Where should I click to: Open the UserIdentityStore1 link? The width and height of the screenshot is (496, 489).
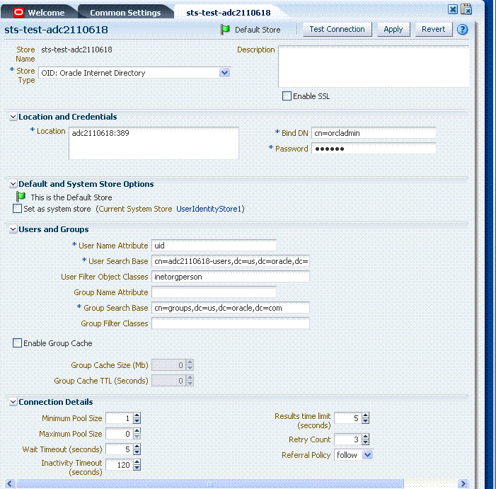(x=209, y=209)
